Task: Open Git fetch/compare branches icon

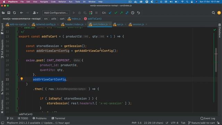Action: tap(127, 13)
